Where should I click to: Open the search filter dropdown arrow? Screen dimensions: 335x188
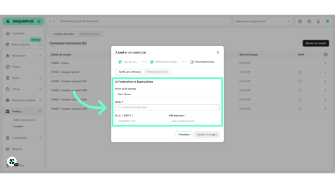54,21
